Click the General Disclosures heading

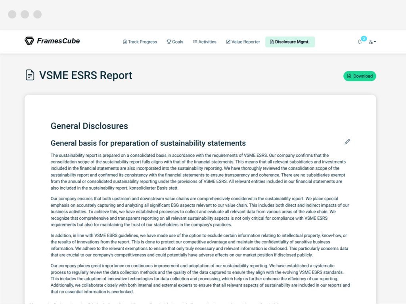[x=89, y=126]
